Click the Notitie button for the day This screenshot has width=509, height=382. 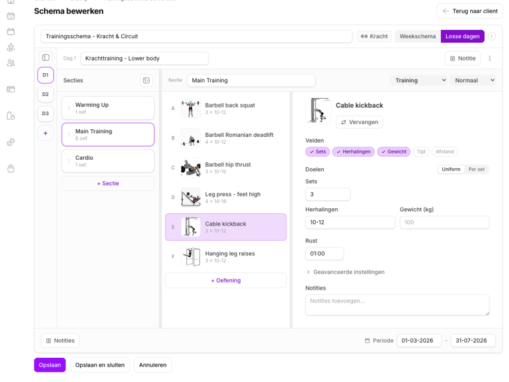tap(463, 59)
